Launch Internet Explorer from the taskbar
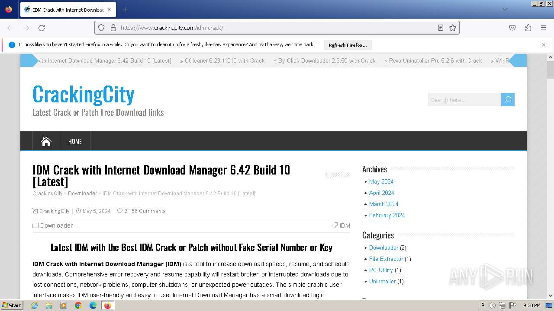This screenshot has height=311, width=554. pos(34,305)
